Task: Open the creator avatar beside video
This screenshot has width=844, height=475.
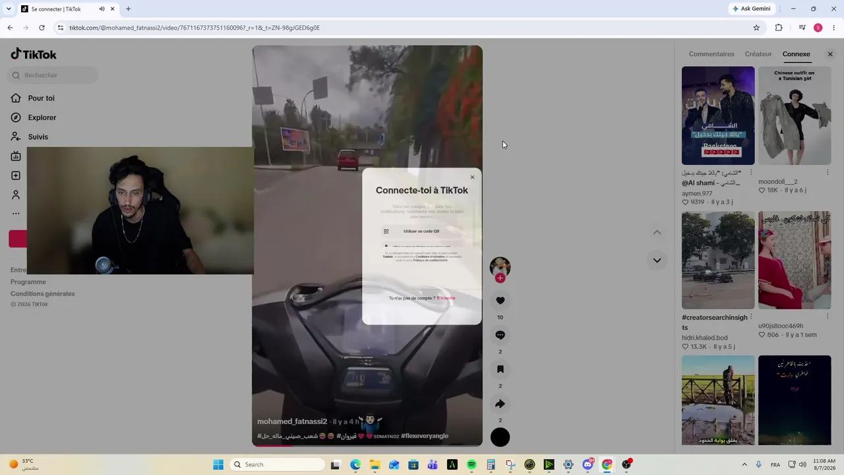Action: 500,267
